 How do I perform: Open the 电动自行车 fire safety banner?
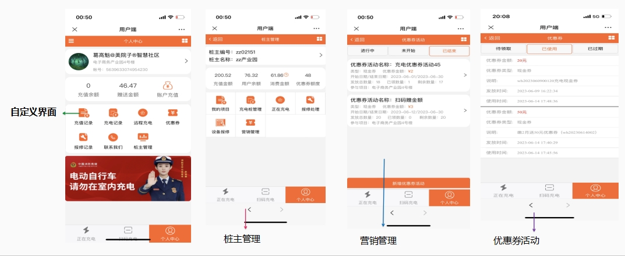[128, 179]
